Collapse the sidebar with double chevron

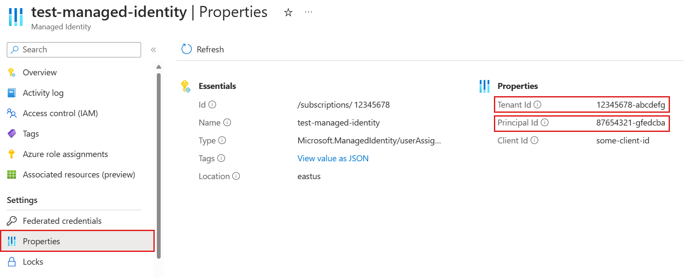(x=153, y=50)
